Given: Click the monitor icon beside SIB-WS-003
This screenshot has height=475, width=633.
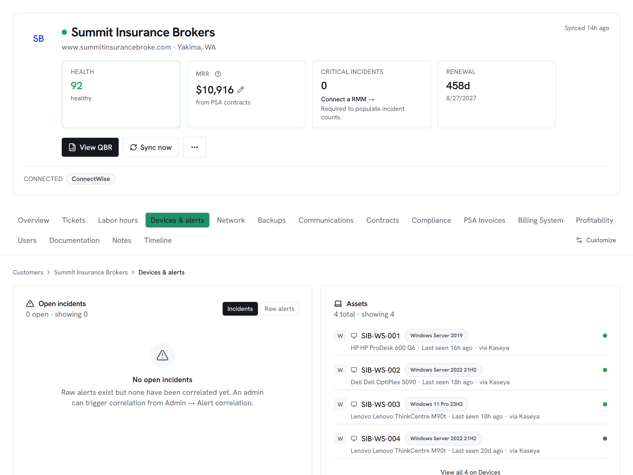Looking at the screenshot, I should click(354, 404).
